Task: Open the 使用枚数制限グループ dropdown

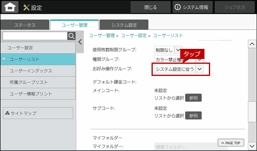Action: [x=168, y=50]
